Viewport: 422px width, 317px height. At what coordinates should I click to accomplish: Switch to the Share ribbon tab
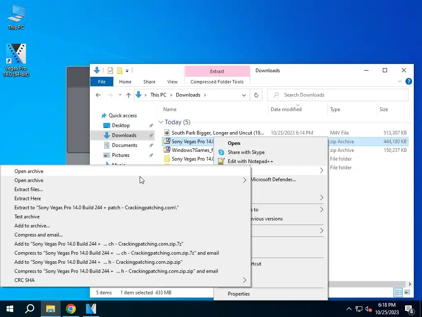(149, 82)
